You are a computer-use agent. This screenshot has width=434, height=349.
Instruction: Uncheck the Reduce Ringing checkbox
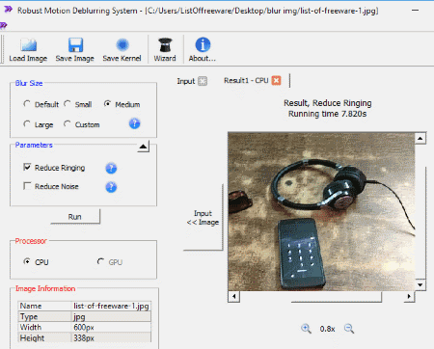pos(27,167)
